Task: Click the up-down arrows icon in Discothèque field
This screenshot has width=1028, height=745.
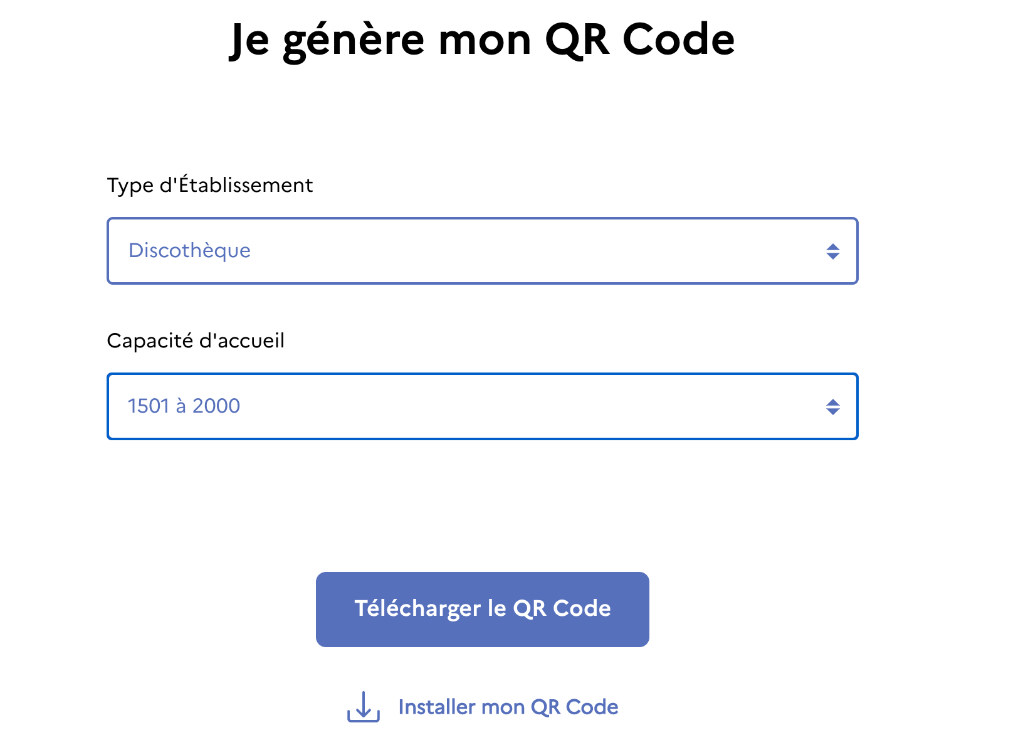Action: point(832,251)
